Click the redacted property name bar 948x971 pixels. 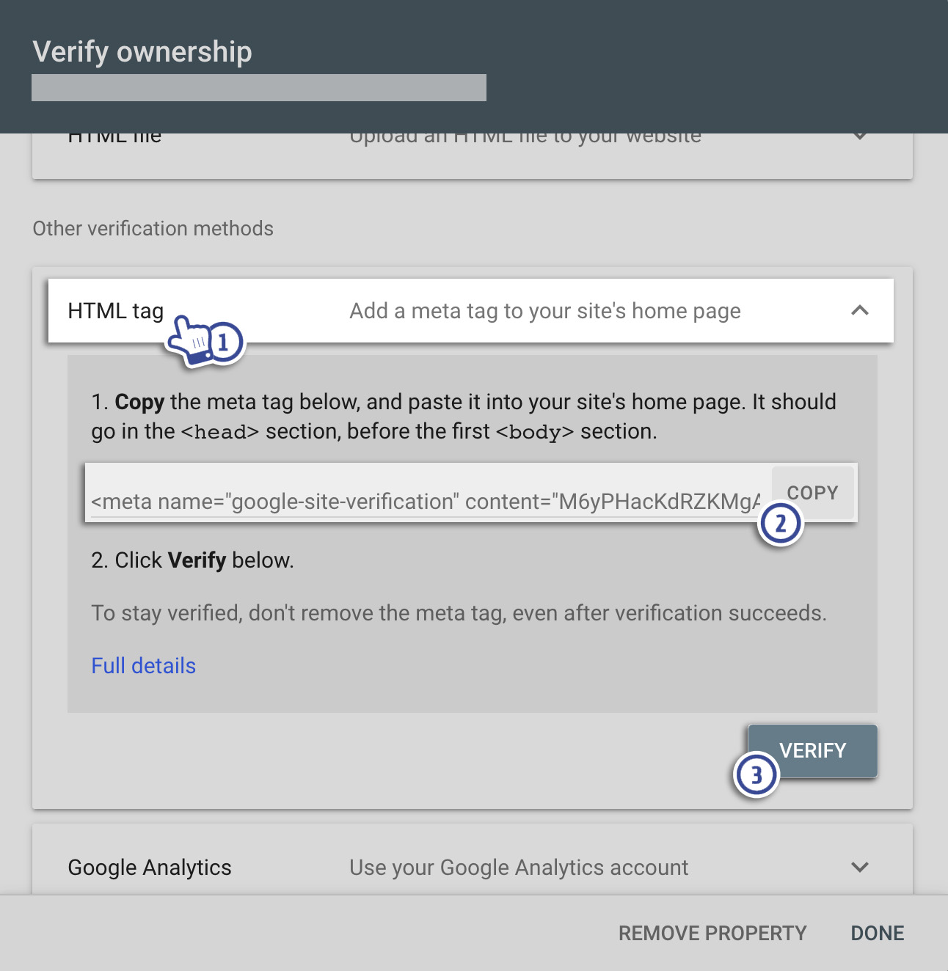tap(258, 88)
